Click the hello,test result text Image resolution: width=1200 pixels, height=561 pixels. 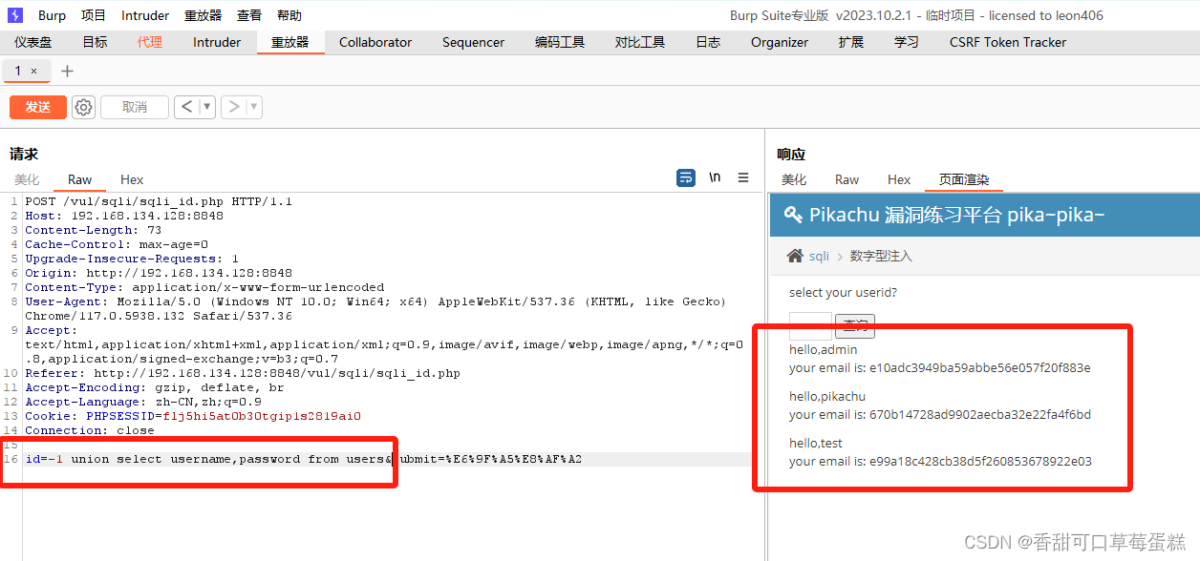816,443
